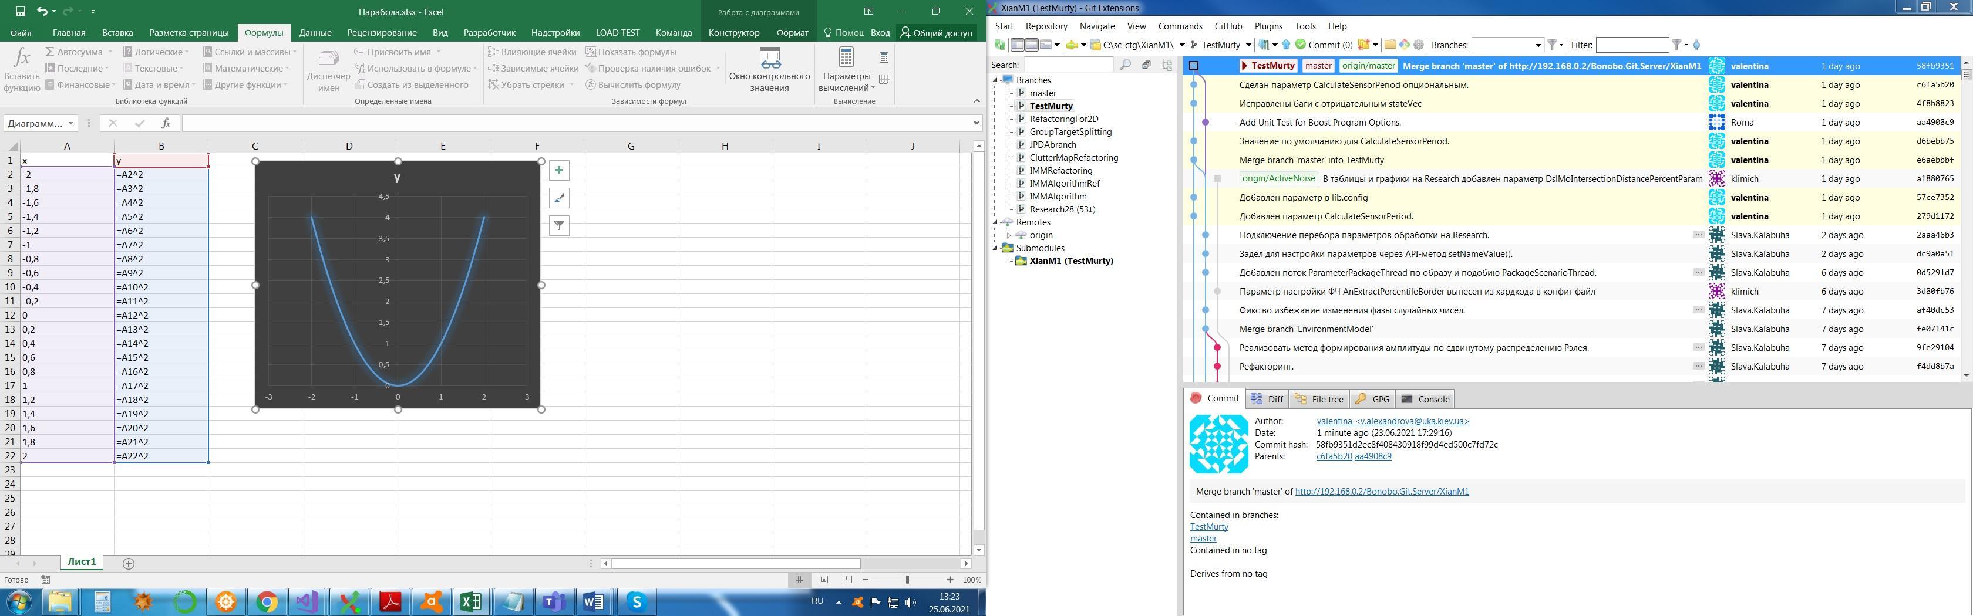The width and height of the screenshot is (1973, 616).
Task: Toggle the left panel layout button in Git Extensions
Action: pos(1017,45)
